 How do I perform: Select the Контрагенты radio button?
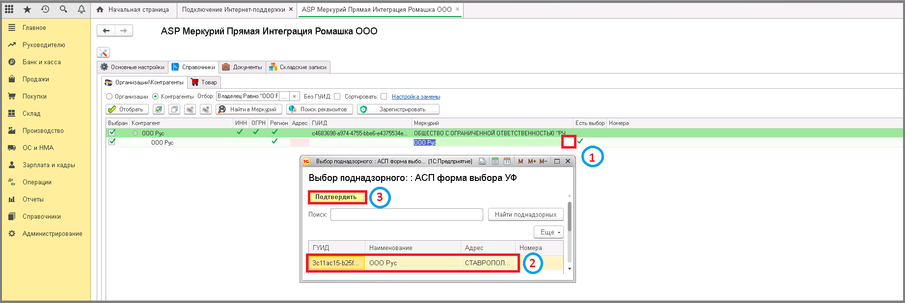coord(156,97)
